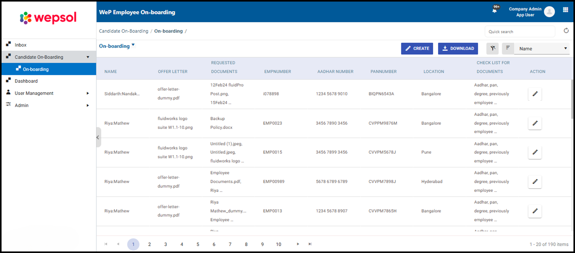
Task: Edit the EMP00989 row with pencil icon
Action: [535, 182]
